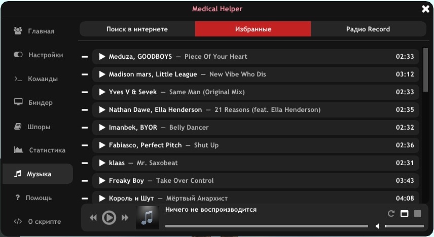Image resolution: width=434 pixels, height=237 pixels.
Task: Switch to the Радио Record tab
Action: coord(368,29)
